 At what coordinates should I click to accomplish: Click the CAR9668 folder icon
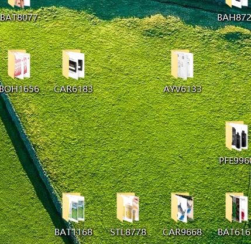pos(182,208)
